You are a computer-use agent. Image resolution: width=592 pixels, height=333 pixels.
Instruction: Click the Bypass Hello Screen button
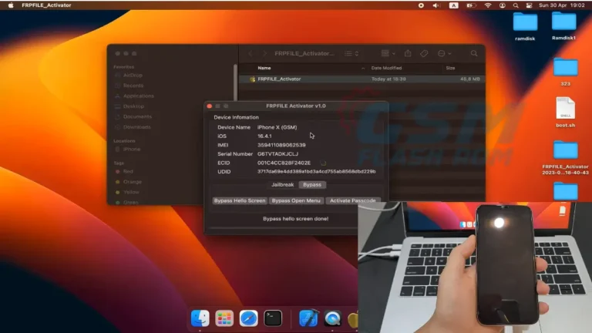pos(240,200)
